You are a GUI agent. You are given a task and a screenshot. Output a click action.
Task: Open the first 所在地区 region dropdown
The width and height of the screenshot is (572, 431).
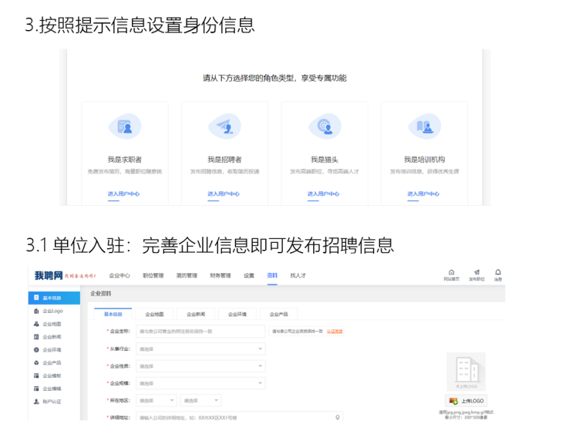(156, 400)
